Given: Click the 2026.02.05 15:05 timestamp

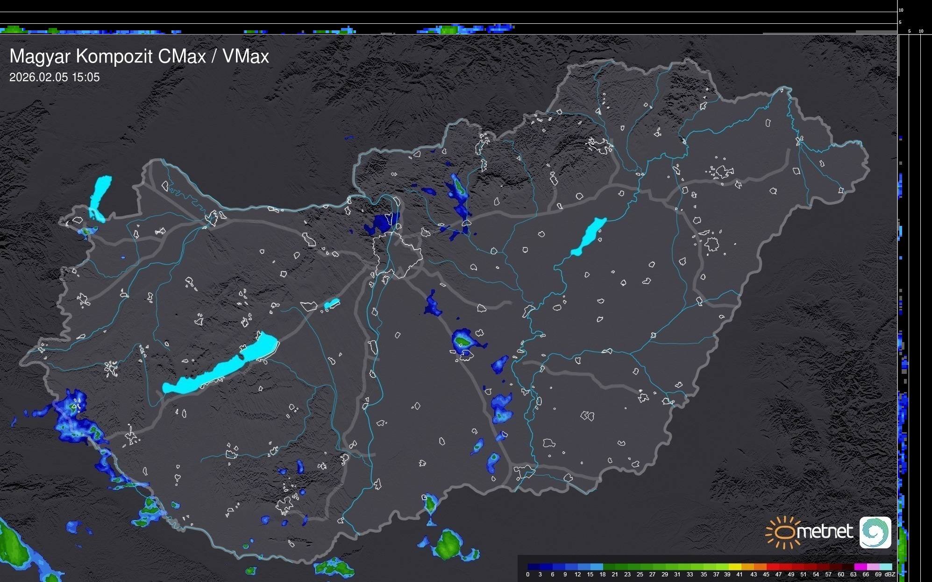Looking at the screenshot, I should [x=55, y=77].
